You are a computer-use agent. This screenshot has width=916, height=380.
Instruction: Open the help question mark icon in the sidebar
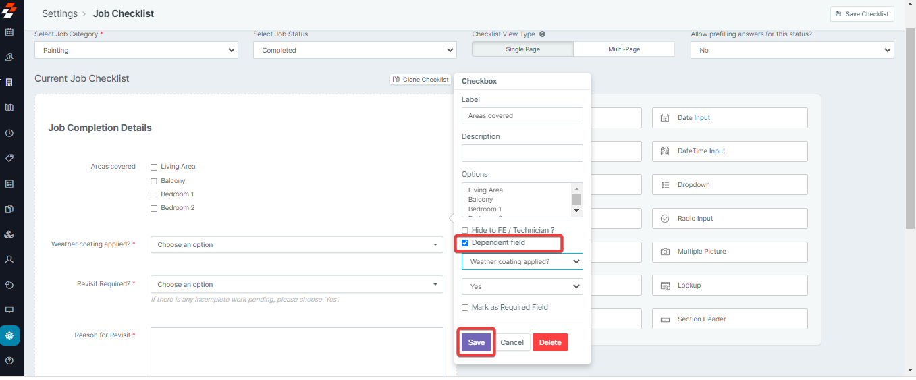coord(9,360)
